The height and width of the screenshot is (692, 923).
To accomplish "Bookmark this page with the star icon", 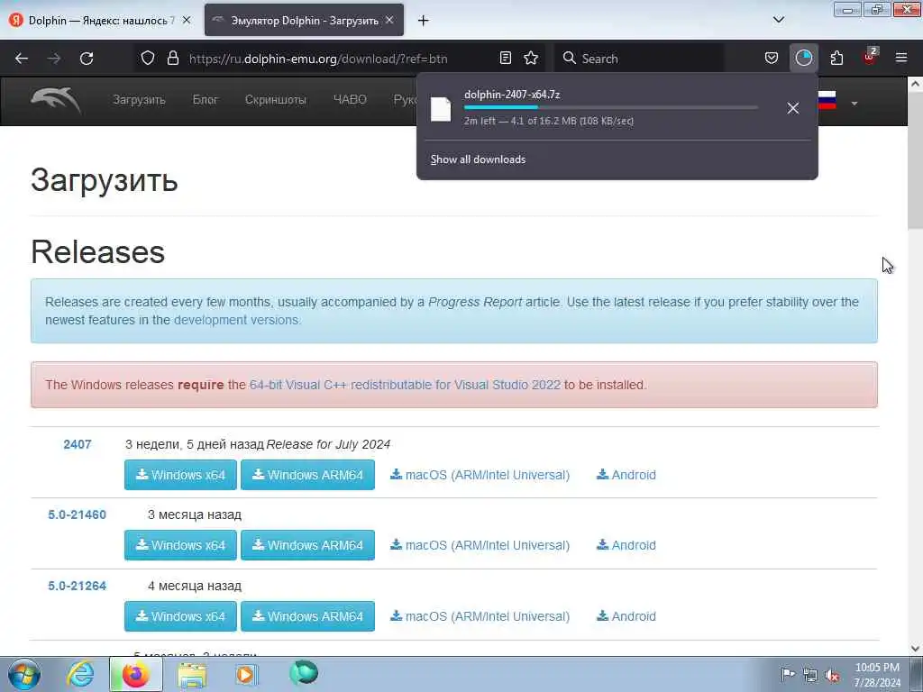I will point(531,59).
